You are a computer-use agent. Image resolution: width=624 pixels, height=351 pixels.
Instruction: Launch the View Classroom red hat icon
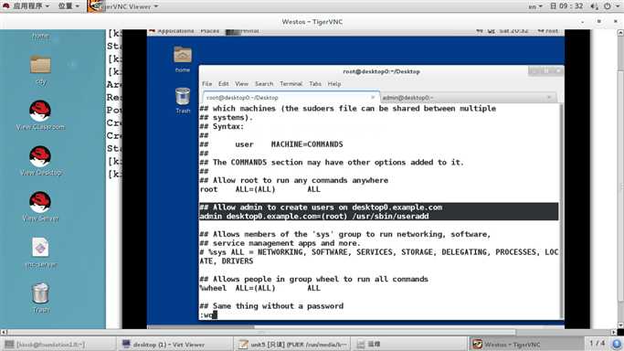[40, 111]
